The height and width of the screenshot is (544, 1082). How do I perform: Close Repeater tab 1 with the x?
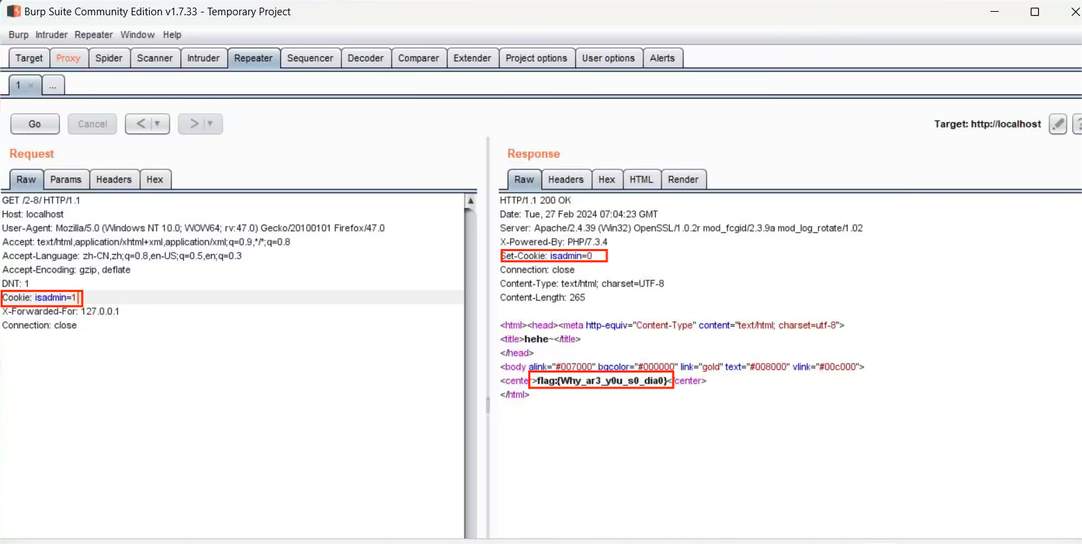tap(31, 85)
